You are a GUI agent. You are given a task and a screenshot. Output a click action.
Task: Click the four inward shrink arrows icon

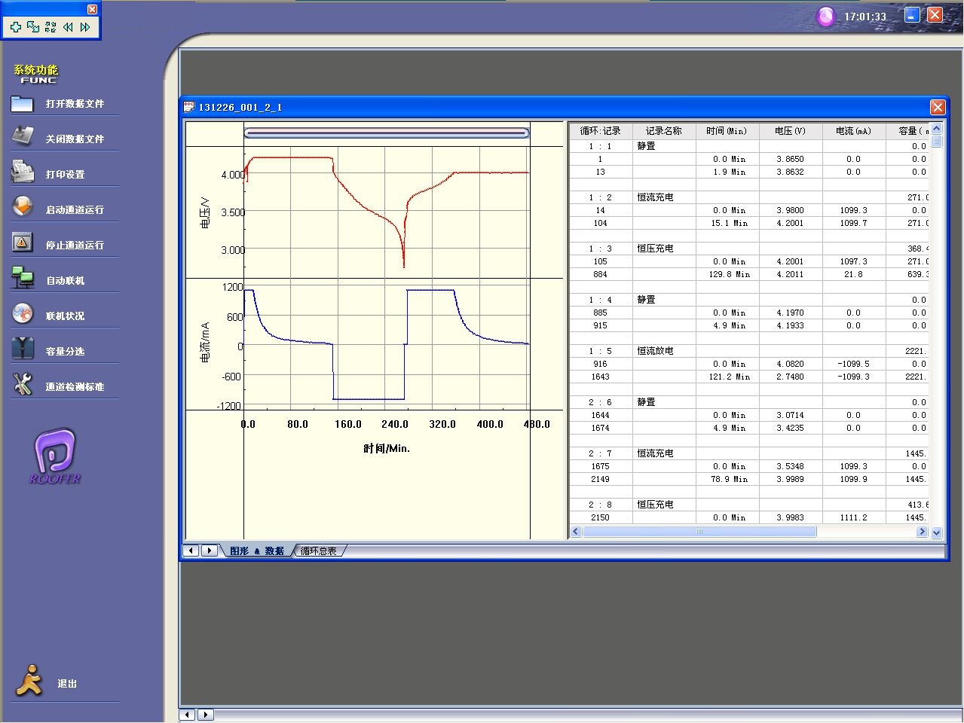[50, 27]
